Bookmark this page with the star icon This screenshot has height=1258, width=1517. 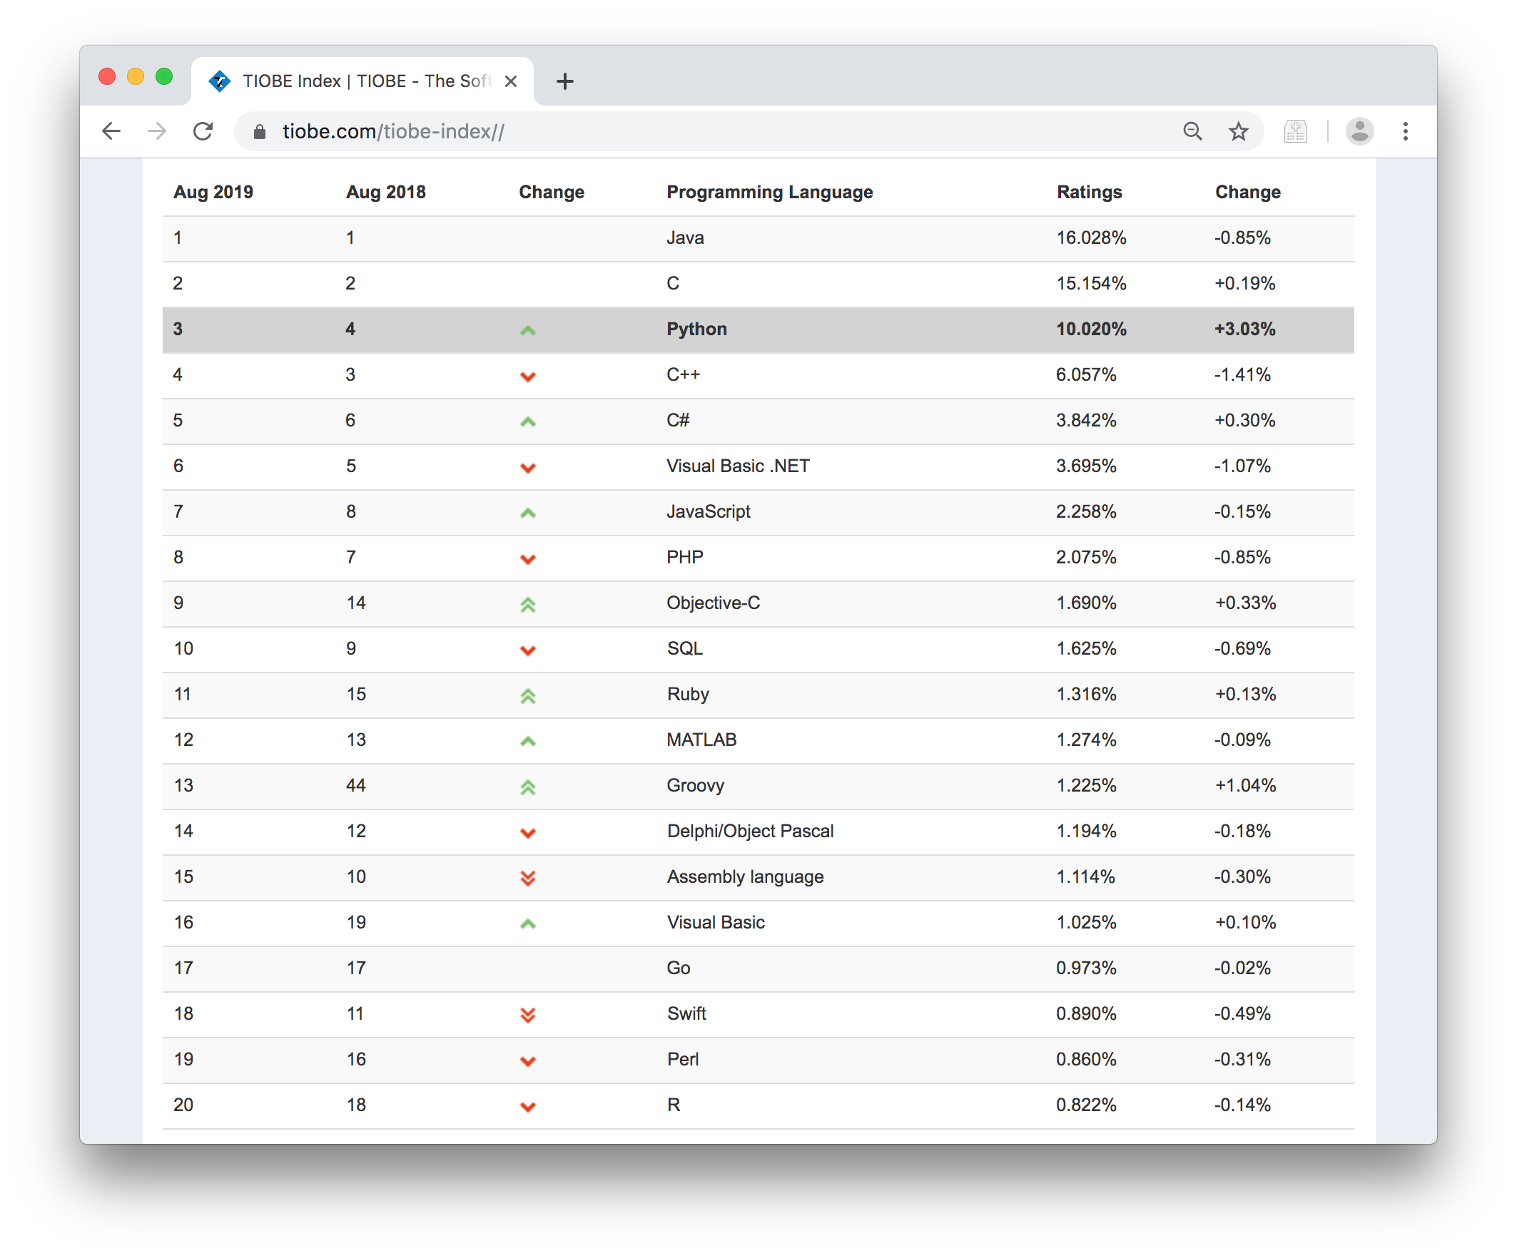1239,131
